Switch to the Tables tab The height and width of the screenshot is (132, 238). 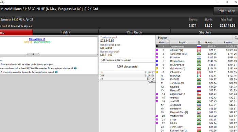coord(65,32)
